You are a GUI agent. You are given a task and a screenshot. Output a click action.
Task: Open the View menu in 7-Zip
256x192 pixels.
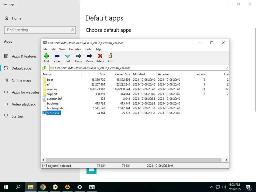coord(62,49)
